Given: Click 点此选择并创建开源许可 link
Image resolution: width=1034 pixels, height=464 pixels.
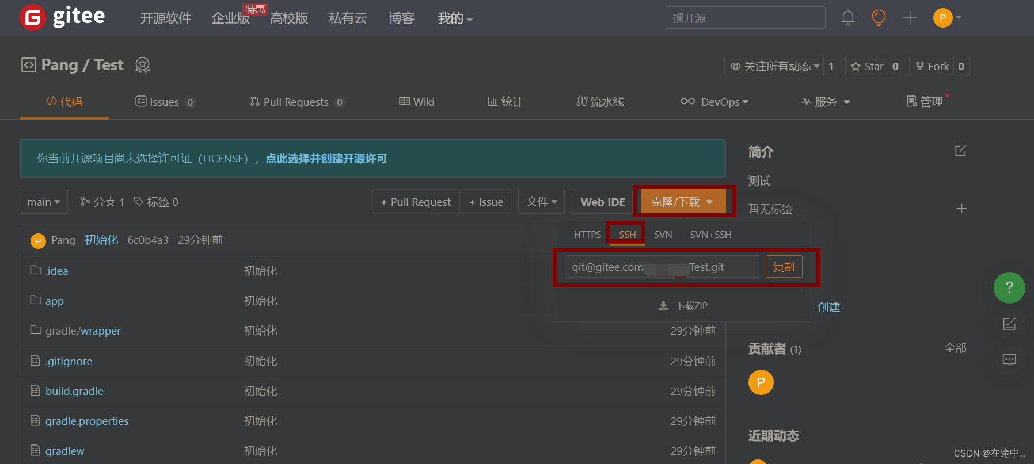Looking at the screenshot, I should (x=326, y=158).
